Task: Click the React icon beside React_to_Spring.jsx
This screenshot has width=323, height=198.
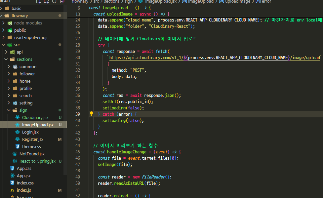Action: pyautogui.click(x=15, y=161)
